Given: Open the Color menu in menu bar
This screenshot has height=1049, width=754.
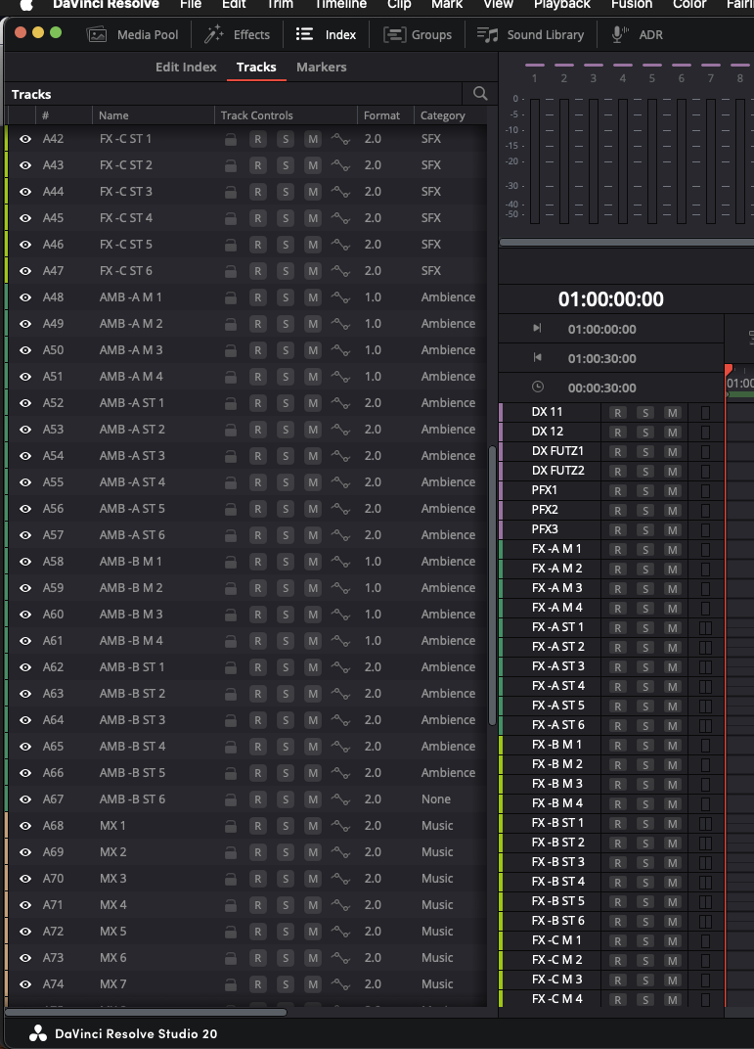Looking at the screenshot, I should click(689, 4).
